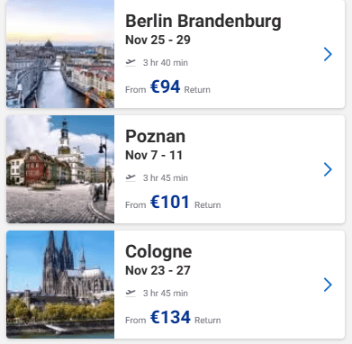This screenshot has width=352, height=344.
Task: Click the Cologne cathedral photo
Action: (x=60, y=285)
